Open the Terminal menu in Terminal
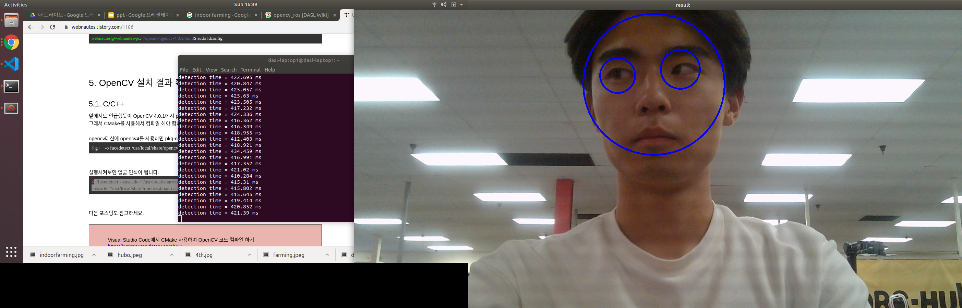Screen dimensions: 962x308 tap(251, 70)
